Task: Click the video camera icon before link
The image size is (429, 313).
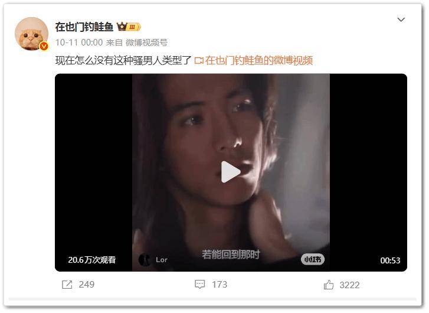Action: [x=199, y=60]
